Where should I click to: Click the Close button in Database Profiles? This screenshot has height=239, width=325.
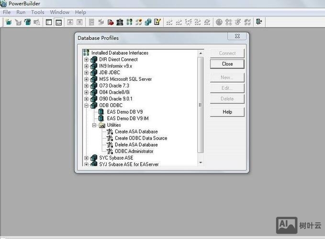[227, 64]
